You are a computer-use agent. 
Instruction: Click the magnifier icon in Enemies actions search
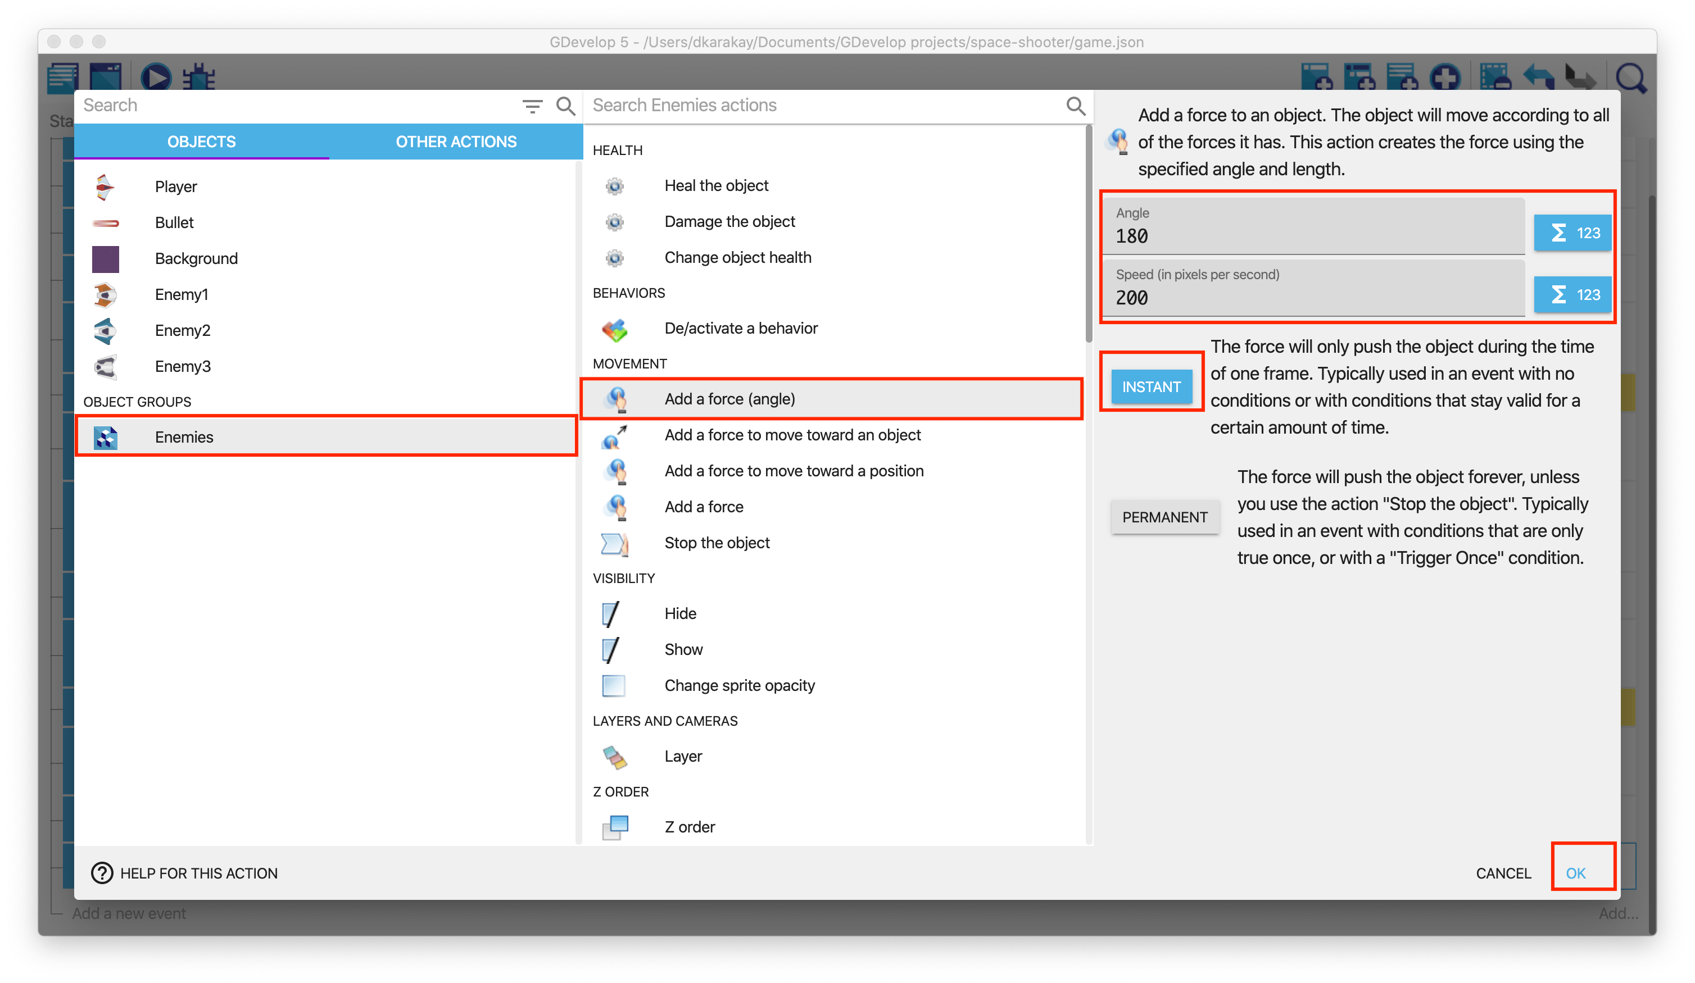tap(1075, 106)
